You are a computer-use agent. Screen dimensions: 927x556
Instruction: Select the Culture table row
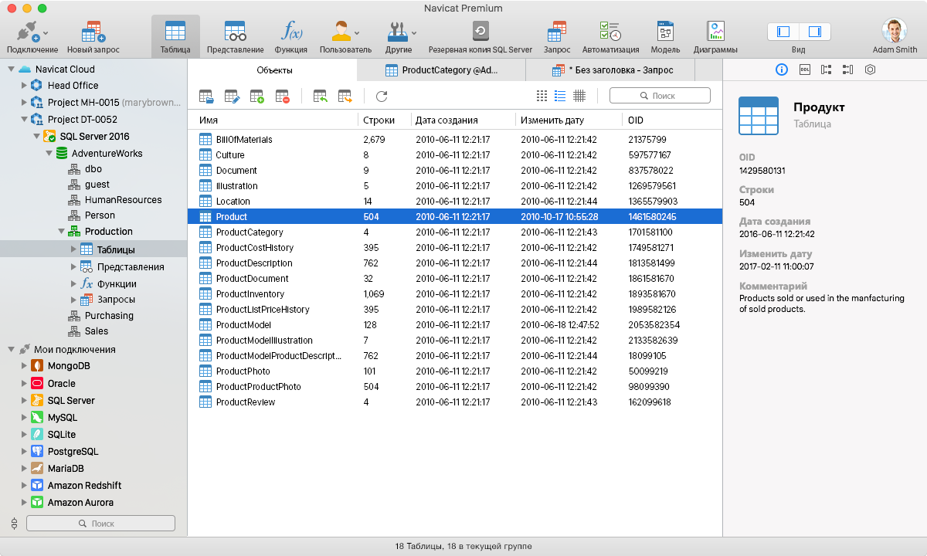coord(455,155)
